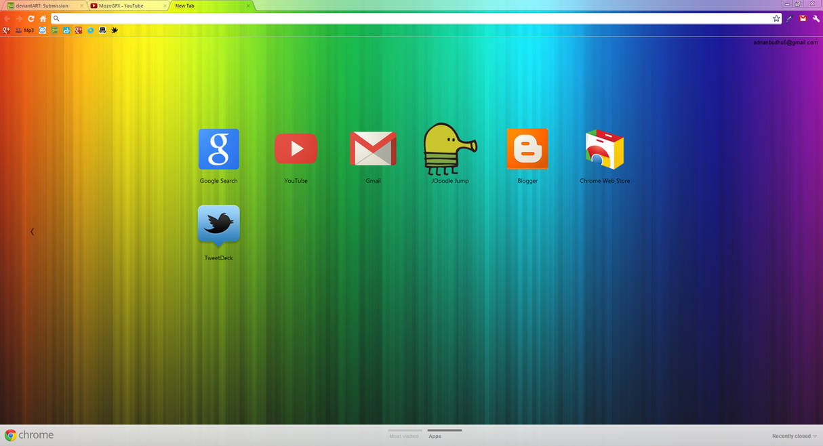Go to the Home page
Viewport: 823px width, 446px height.
coord(43,19)
